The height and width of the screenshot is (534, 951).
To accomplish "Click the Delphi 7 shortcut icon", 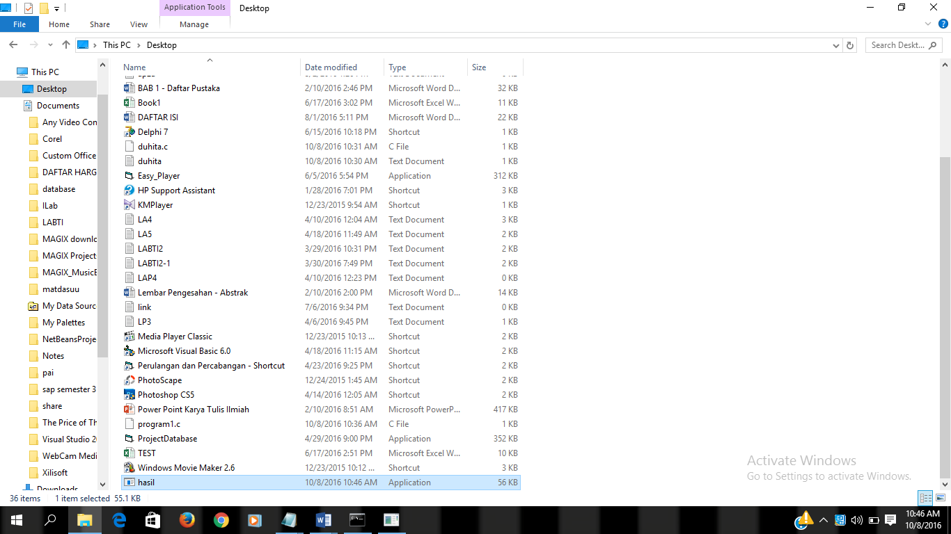I will point(129,132).
